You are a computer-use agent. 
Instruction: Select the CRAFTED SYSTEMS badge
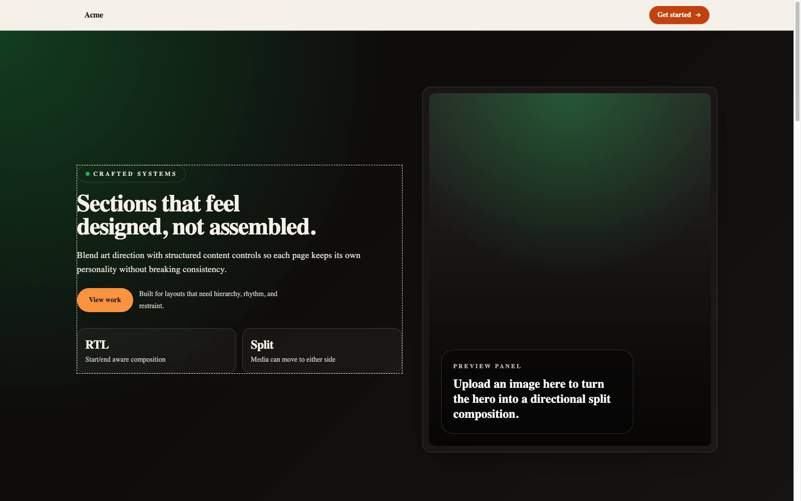pyautogui.click(x=131, y=174)
